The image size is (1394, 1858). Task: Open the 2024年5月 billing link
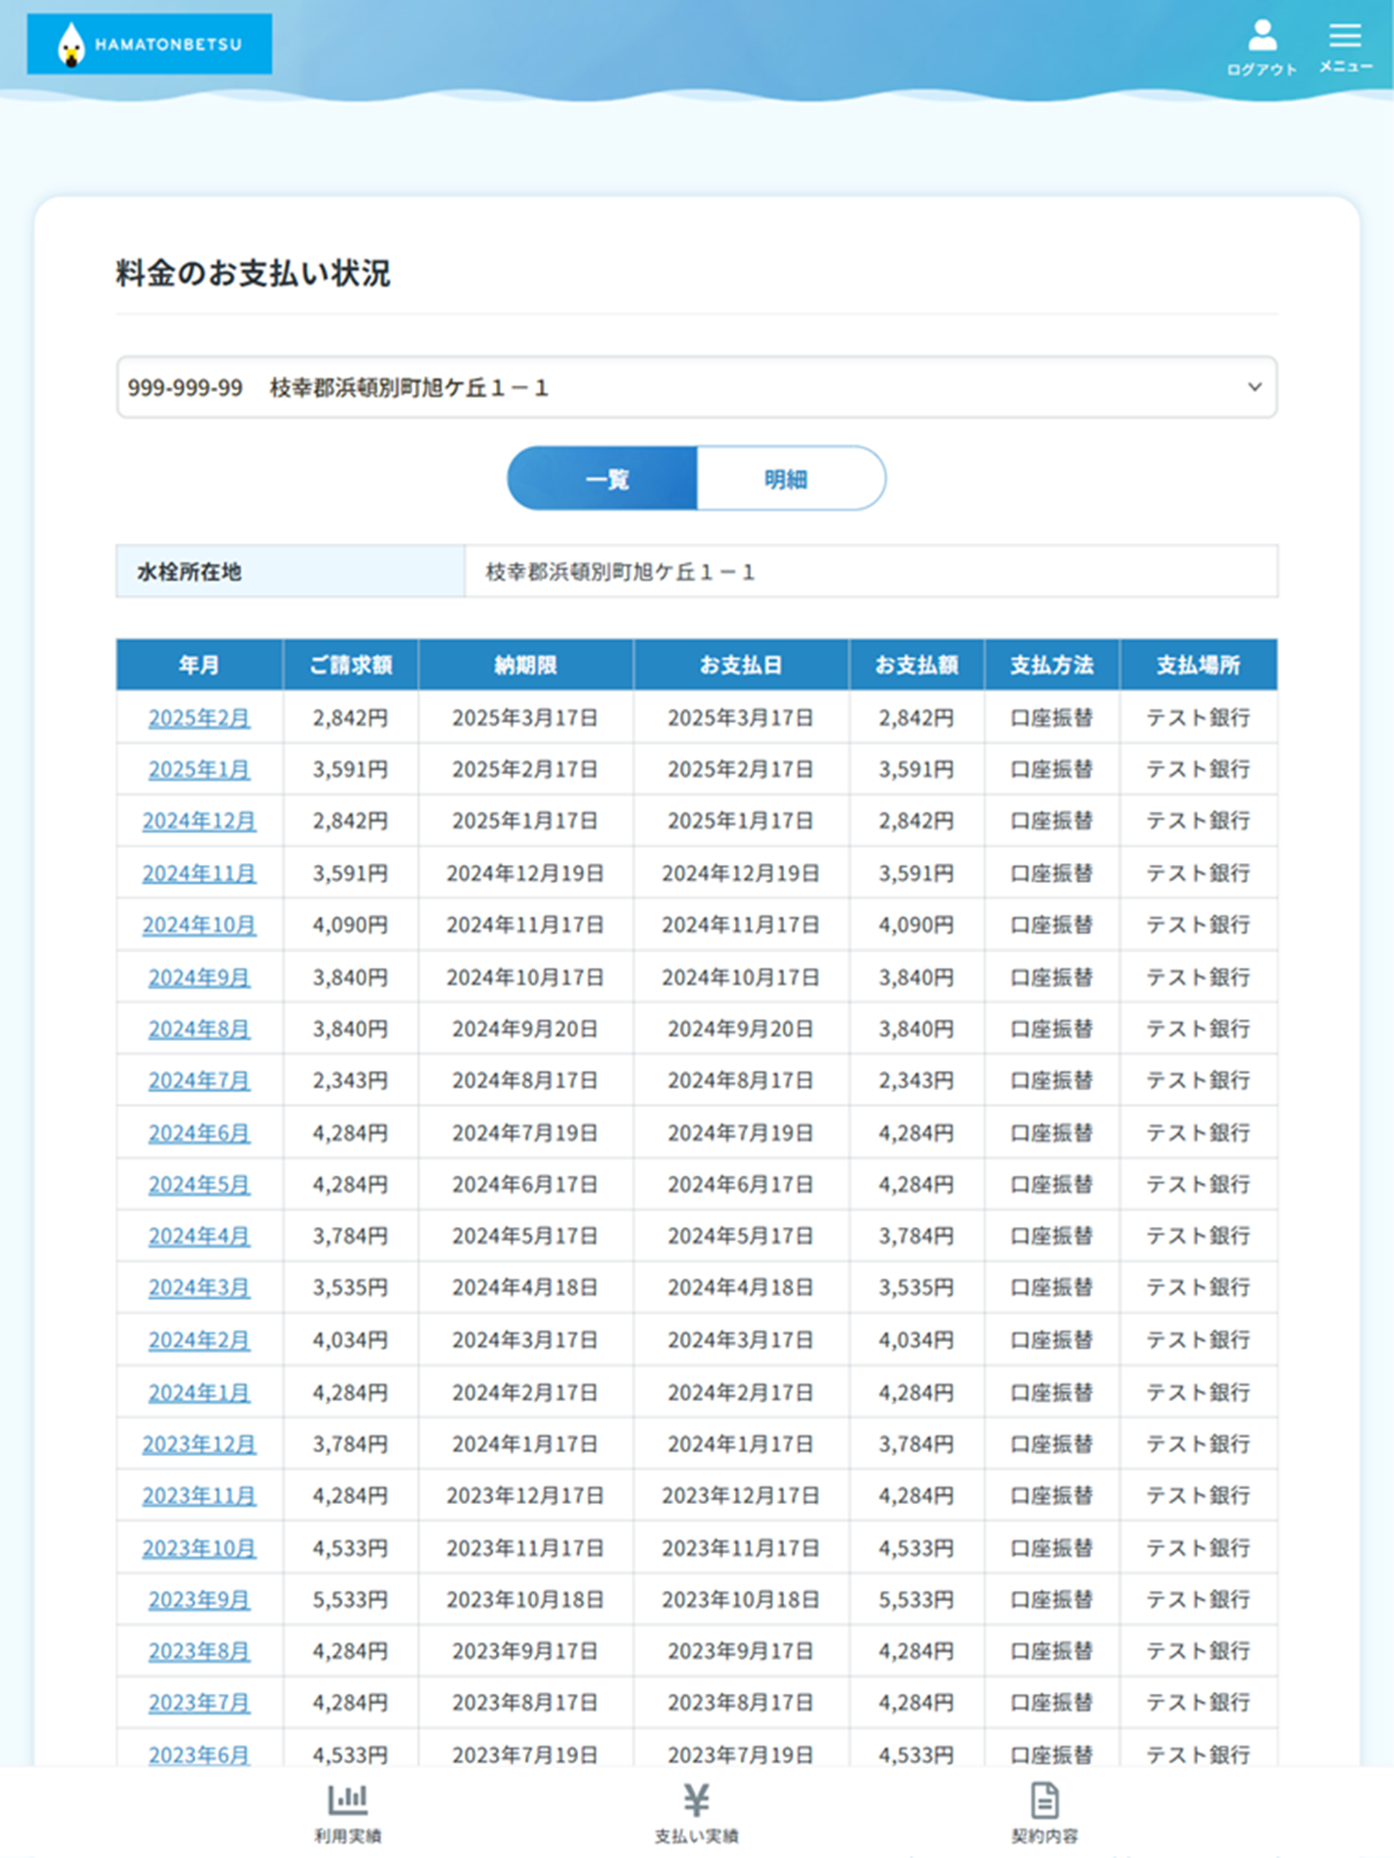[x=199, y=1184]
